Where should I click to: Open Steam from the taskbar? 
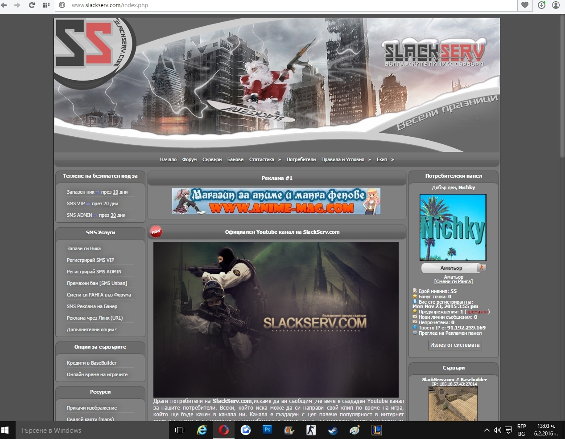[333, 430]
